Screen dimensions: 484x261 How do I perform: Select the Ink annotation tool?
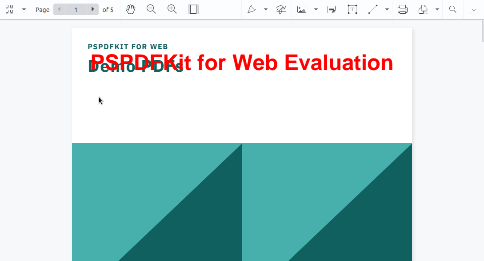coord(252,9)
